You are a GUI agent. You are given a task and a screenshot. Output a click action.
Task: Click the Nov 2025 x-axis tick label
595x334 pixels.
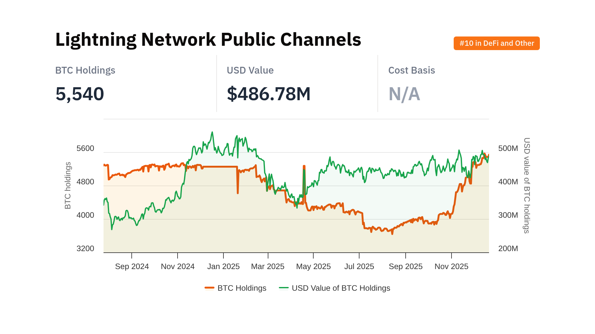tap(451, 266)
